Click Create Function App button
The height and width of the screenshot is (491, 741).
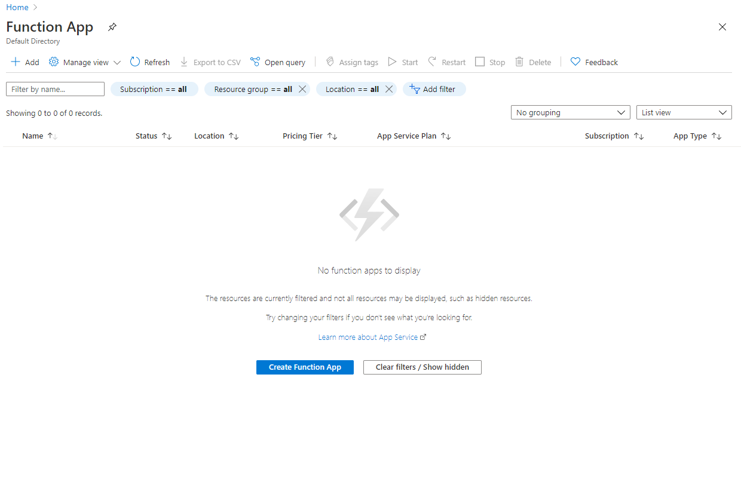(305, 367)
